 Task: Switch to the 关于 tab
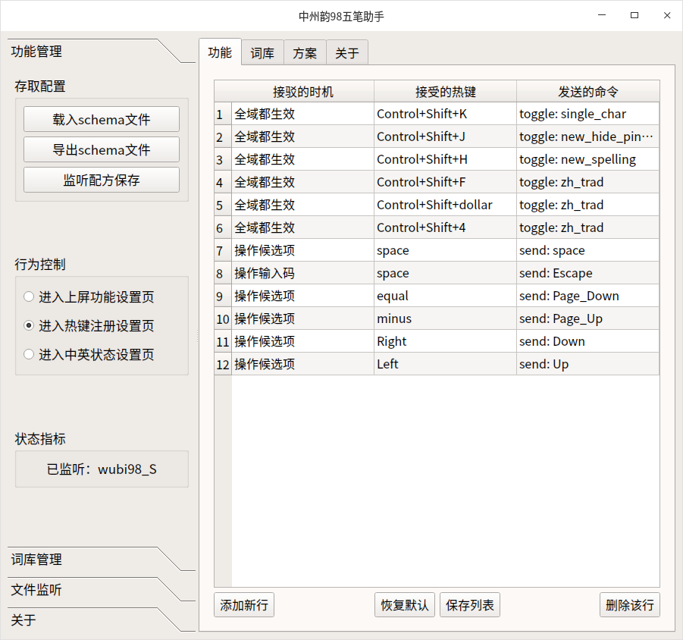[346, 52]
